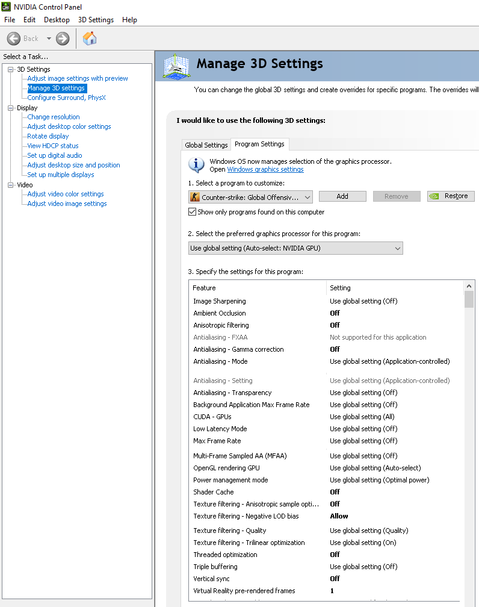Select Texture filtering - Negative LOD bias row

(x=327, y=516)
